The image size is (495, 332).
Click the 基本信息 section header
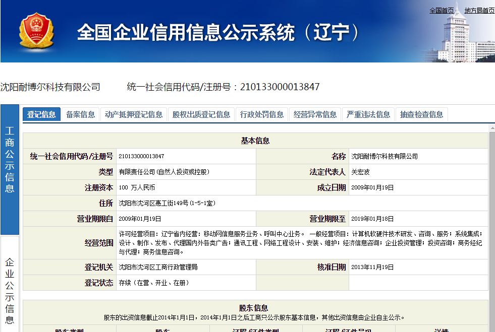(x=255, y=141)
